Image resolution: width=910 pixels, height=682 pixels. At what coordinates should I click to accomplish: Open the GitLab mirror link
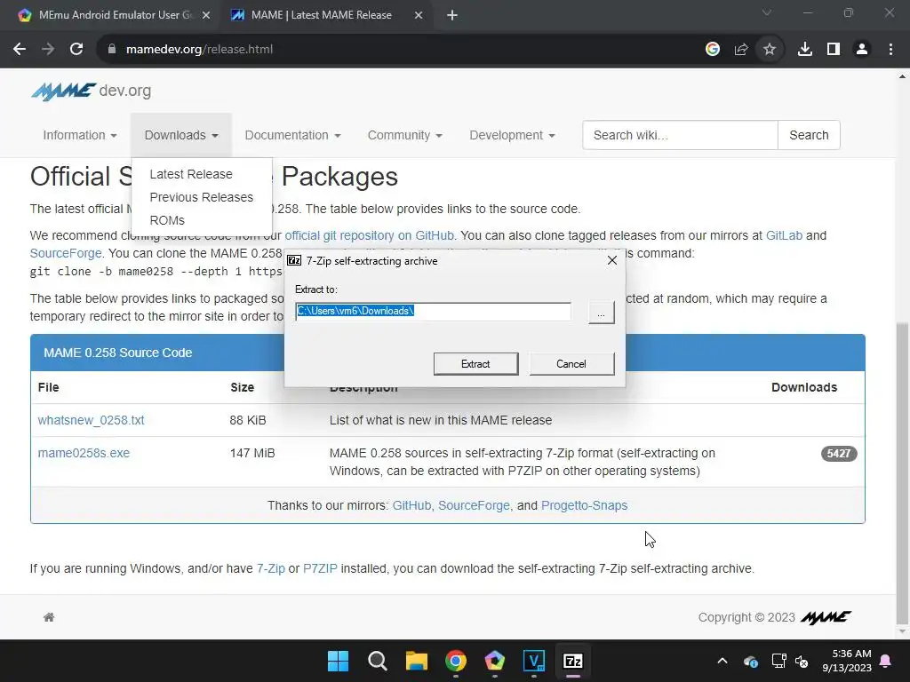(784, 235)
